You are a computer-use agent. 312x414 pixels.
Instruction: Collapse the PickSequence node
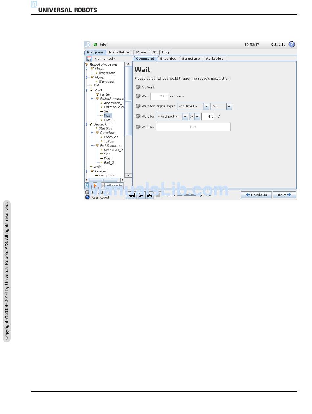click(x=92, y=146)
